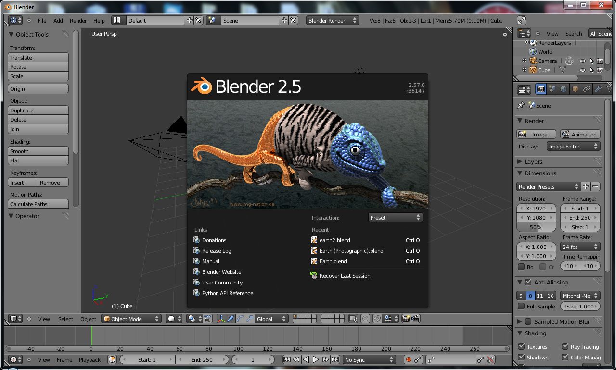
Task: Expand the Cube tree item in outliner
Action: tap(524, 70)
